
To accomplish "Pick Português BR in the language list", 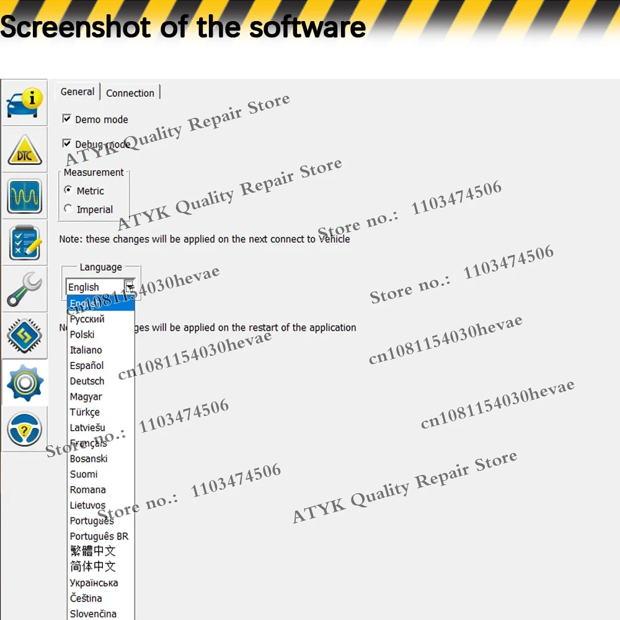I will click(101, 536).
